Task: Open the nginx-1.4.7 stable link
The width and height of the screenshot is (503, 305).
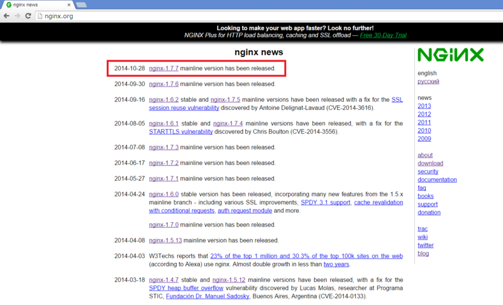Action: [163, 280]
